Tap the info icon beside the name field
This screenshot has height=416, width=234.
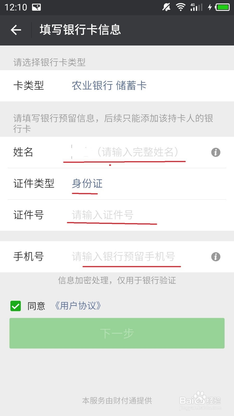[216, 152]
